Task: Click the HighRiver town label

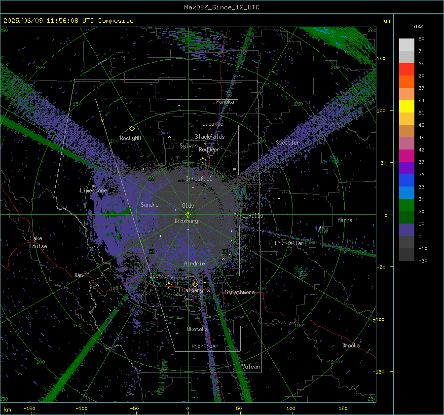Action: click(x=205, y=346)
